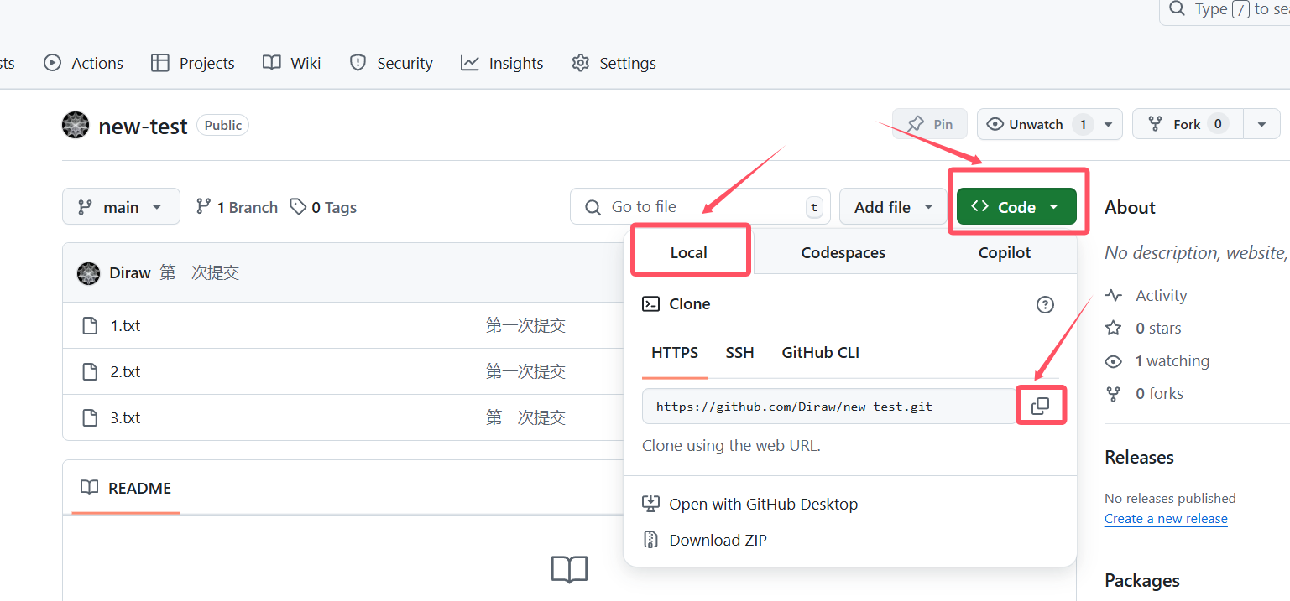This screenshot has height=601, width=1290.
Task: Open the Unwatch notifications dropdown arrow
Action: [1108, 125]
